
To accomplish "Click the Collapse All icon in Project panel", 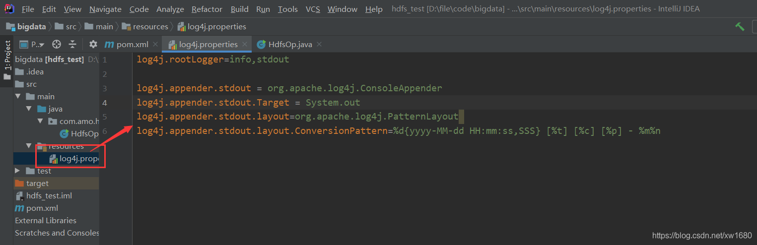I will [72, 45].
